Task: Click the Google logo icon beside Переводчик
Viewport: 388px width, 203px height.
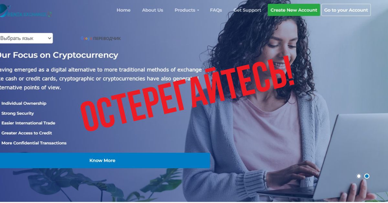Action: click(86, 38)
